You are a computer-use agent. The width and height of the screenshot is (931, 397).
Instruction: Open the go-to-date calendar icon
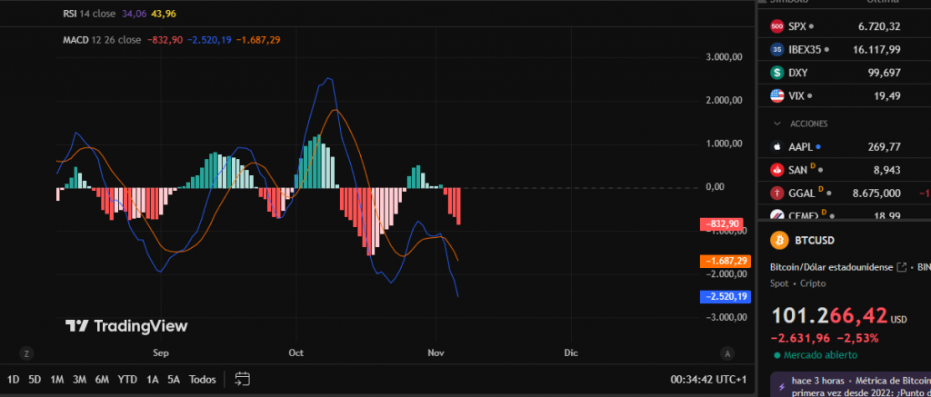point(242,379)
